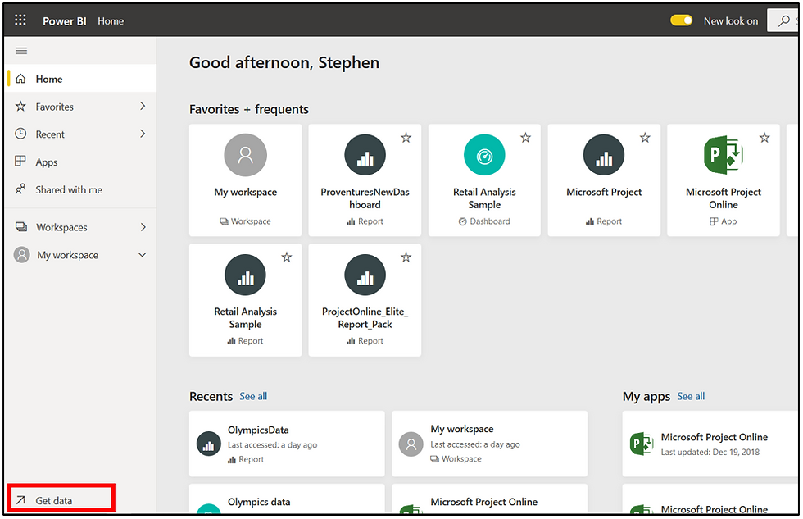The width and height of the screenshot is (803, 519).
Task: Open the app launcher waffle icon
Action: 20,20
